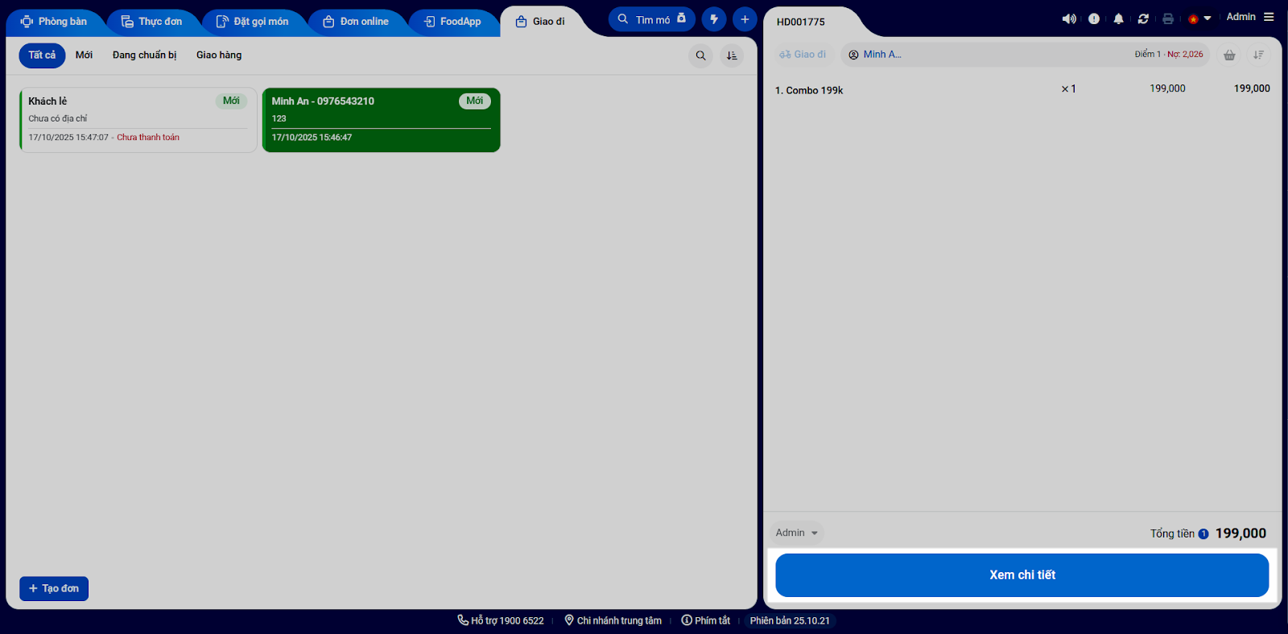Image resolution: width=1288 pixels, height=634 pixels.
Task: Click the lightning bolt quick-action icon
Action: (x=714, y=19)
